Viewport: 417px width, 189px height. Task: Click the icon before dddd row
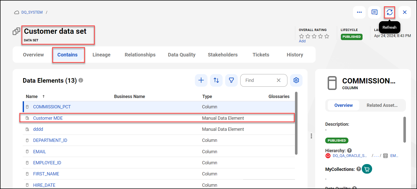click(27, 129)
